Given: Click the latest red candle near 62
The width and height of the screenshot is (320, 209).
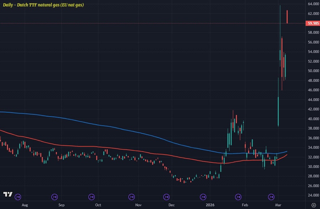Looking at the screenshot, I should pyautogui.click(x=287, y=17).
